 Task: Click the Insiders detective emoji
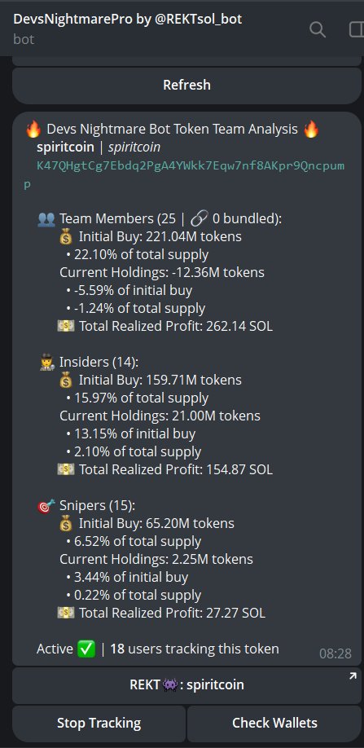(x=46, y=363)
